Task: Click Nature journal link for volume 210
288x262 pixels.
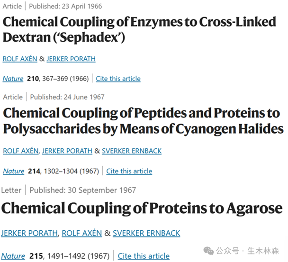Action: click(13, 79)
